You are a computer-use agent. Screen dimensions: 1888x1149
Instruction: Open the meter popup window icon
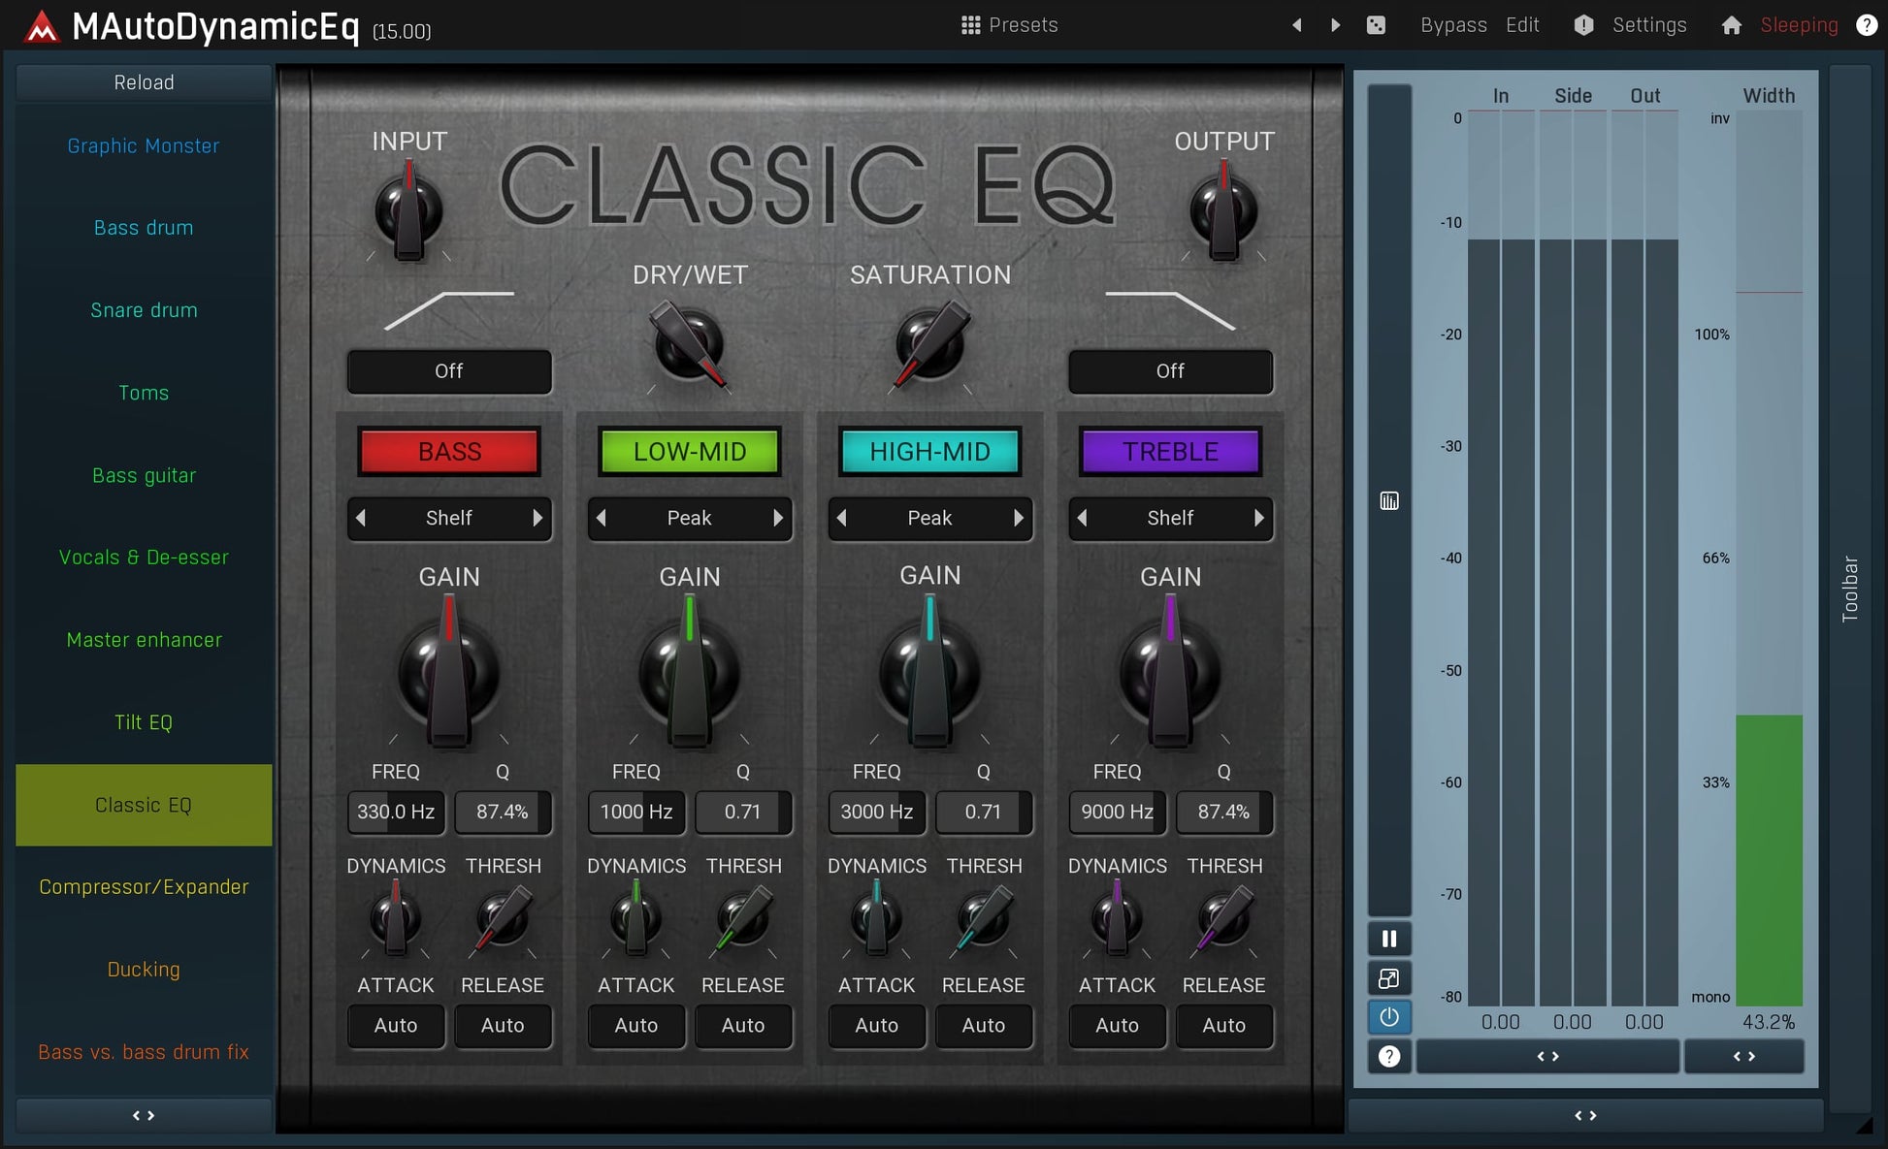pos(1389,978)
